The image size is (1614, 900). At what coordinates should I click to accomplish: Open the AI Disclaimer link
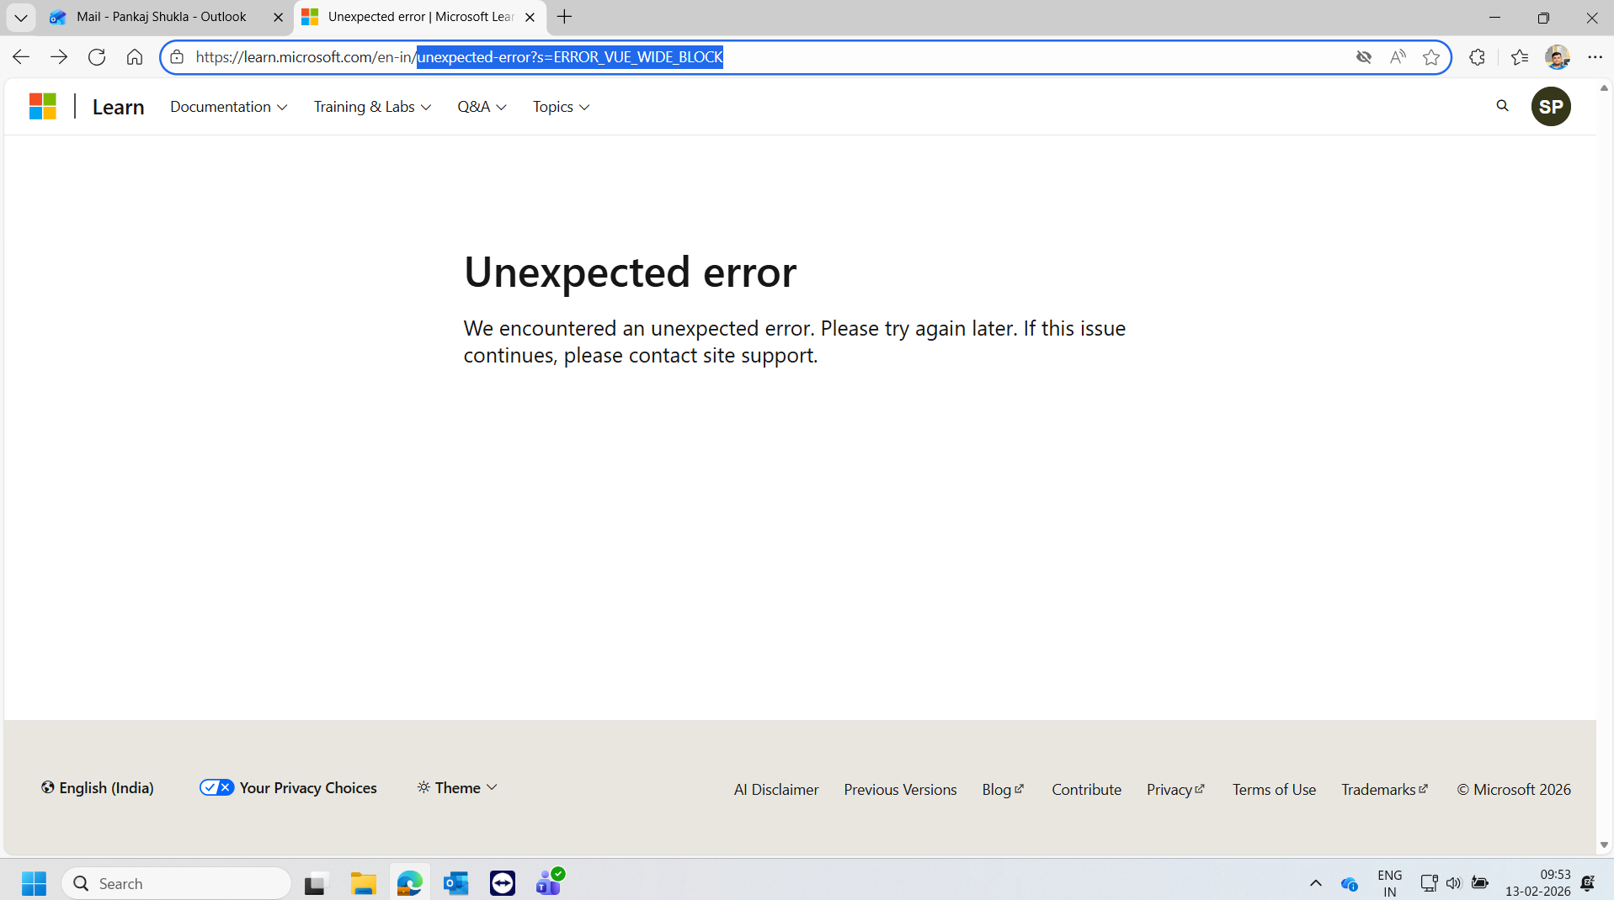[776, 790]
